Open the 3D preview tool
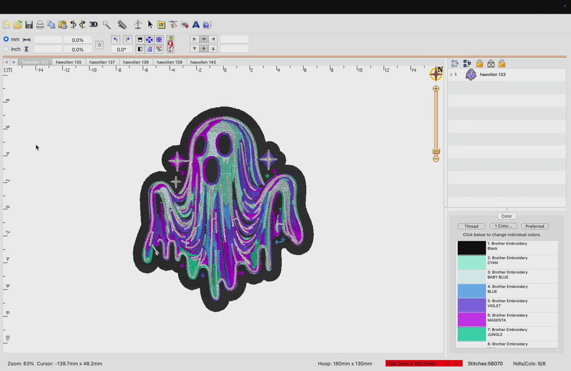The width and height of the screenshot is (571, 371). 93,24
